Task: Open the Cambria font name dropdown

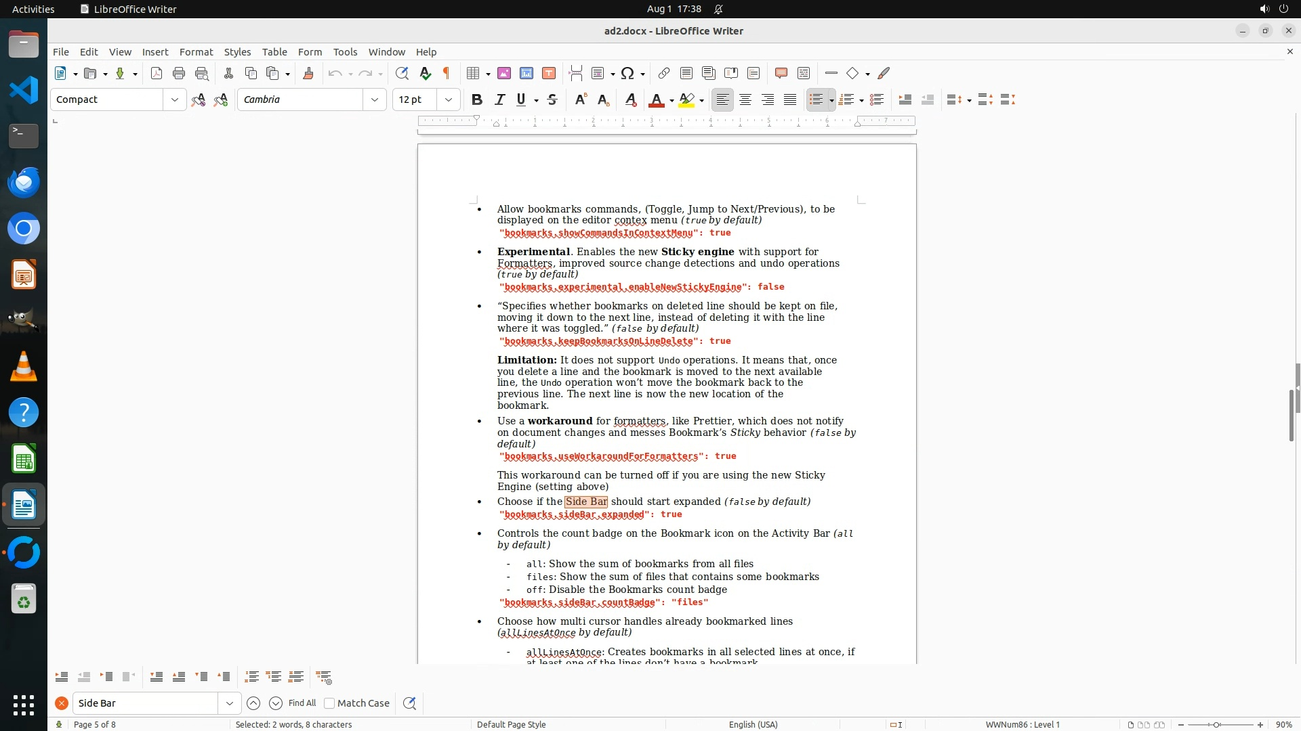Action: point(374,99)
